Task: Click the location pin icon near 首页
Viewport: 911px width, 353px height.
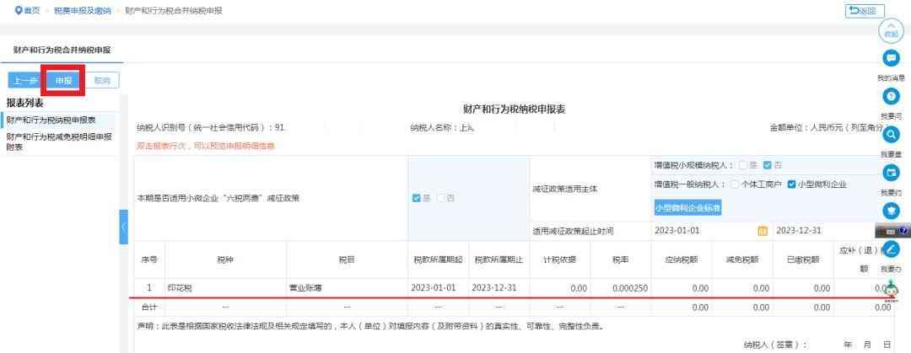Action: click(7, 10)
